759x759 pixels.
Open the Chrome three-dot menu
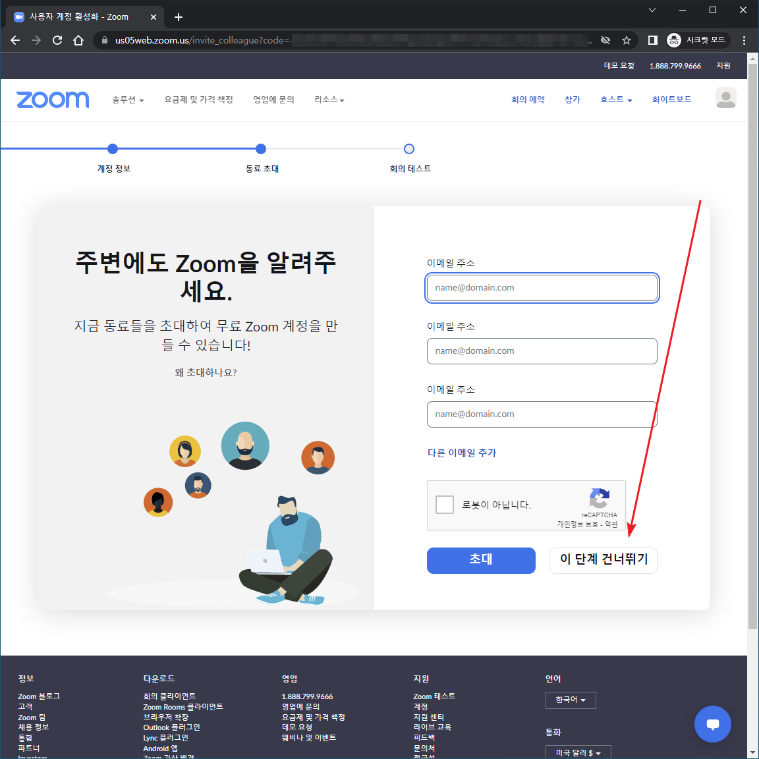744,40
